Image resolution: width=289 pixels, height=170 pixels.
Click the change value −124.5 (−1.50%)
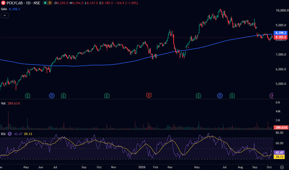pos(126,3)
